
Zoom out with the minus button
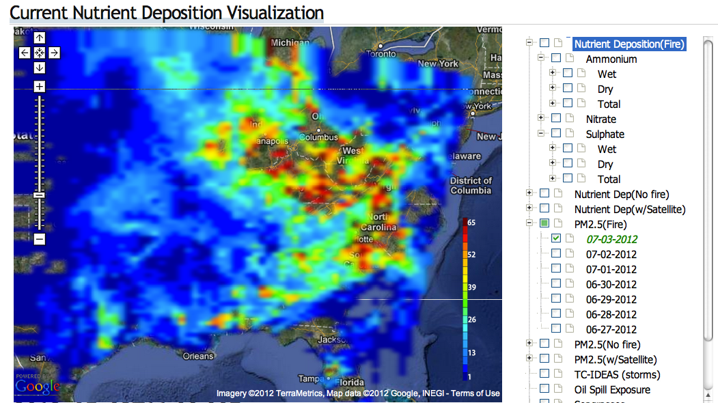pos(40,238)
